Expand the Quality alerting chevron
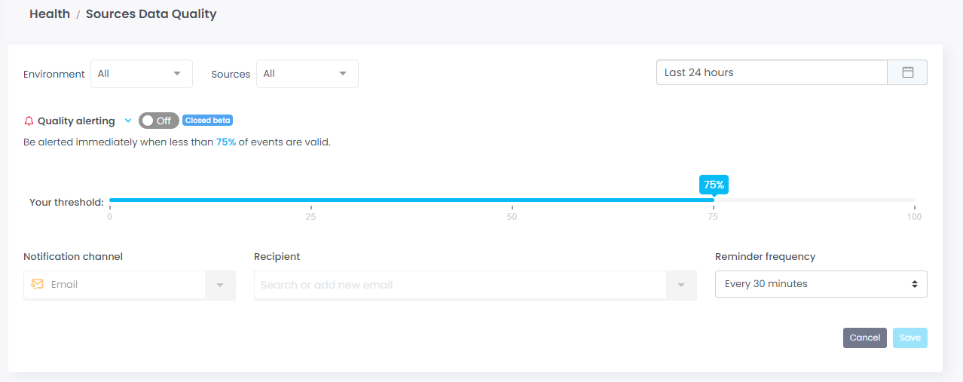Image resolution: width=963 pixels, height=382 pixels. coord(128,121)
